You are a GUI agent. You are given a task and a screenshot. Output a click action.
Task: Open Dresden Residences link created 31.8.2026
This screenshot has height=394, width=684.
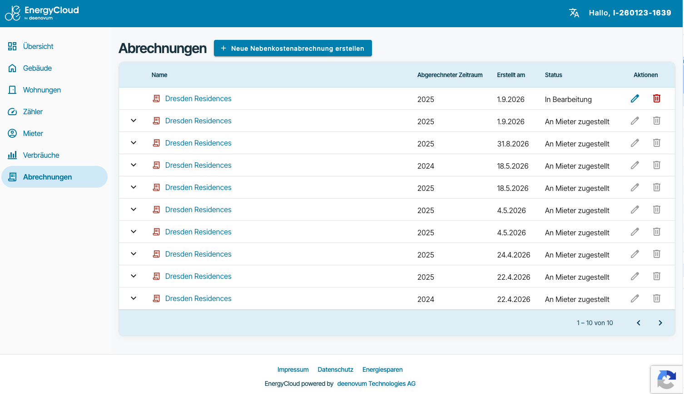point(198,143)
